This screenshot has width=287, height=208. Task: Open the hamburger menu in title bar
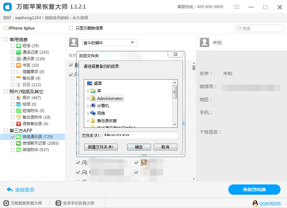pos(236,7)
